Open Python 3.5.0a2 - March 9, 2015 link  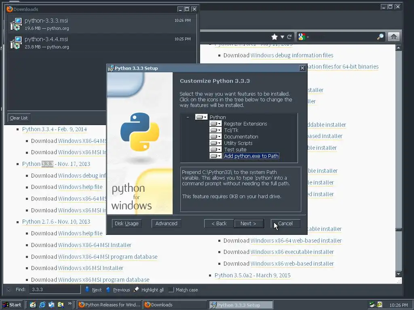click(x=252, y=275)
